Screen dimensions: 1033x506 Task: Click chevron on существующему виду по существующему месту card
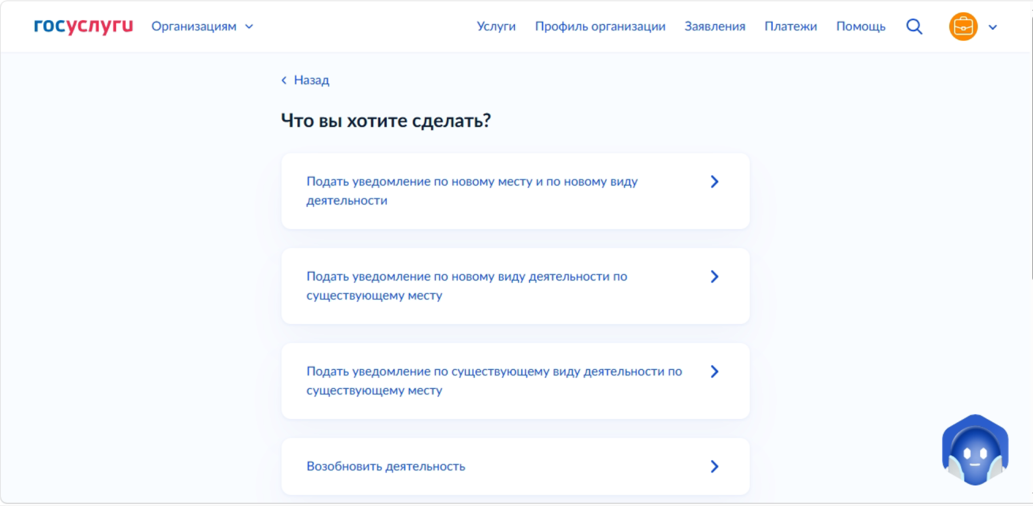coord(714,372)
